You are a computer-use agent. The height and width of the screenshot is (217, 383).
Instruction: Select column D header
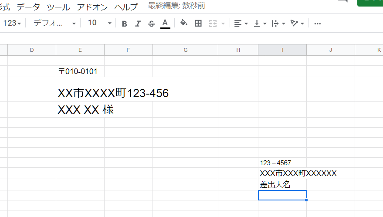point(32,50)
